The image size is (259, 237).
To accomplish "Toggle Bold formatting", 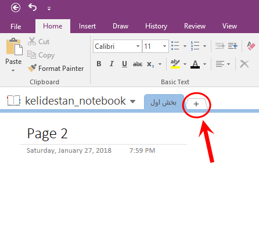I will [x=99, y=64].
